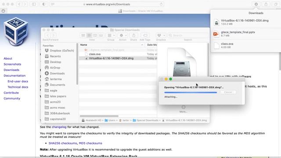This screenshot has height=158, width=281.
Task: Click disk image preview thumbnail in Finder
Action: pyautogui.click(x=182, y=63)
